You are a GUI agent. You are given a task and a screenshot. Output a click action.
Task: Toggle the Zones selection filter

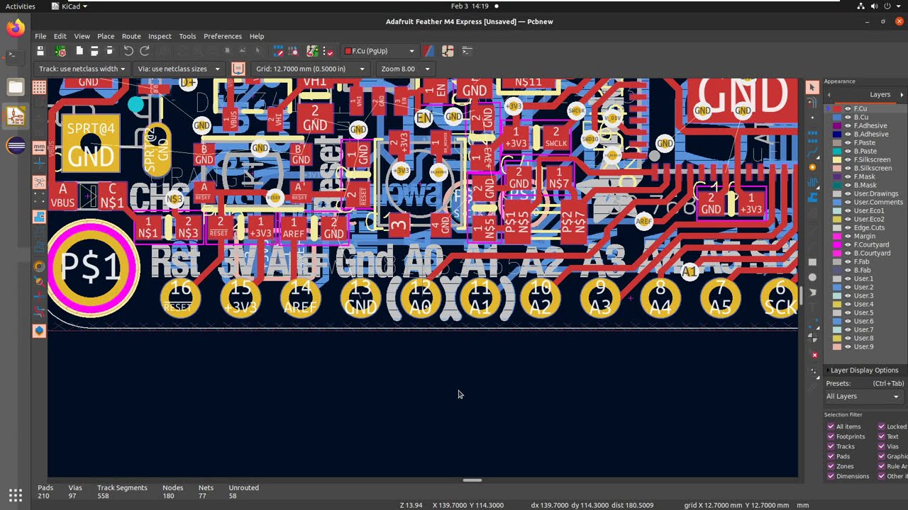point(831,466)
